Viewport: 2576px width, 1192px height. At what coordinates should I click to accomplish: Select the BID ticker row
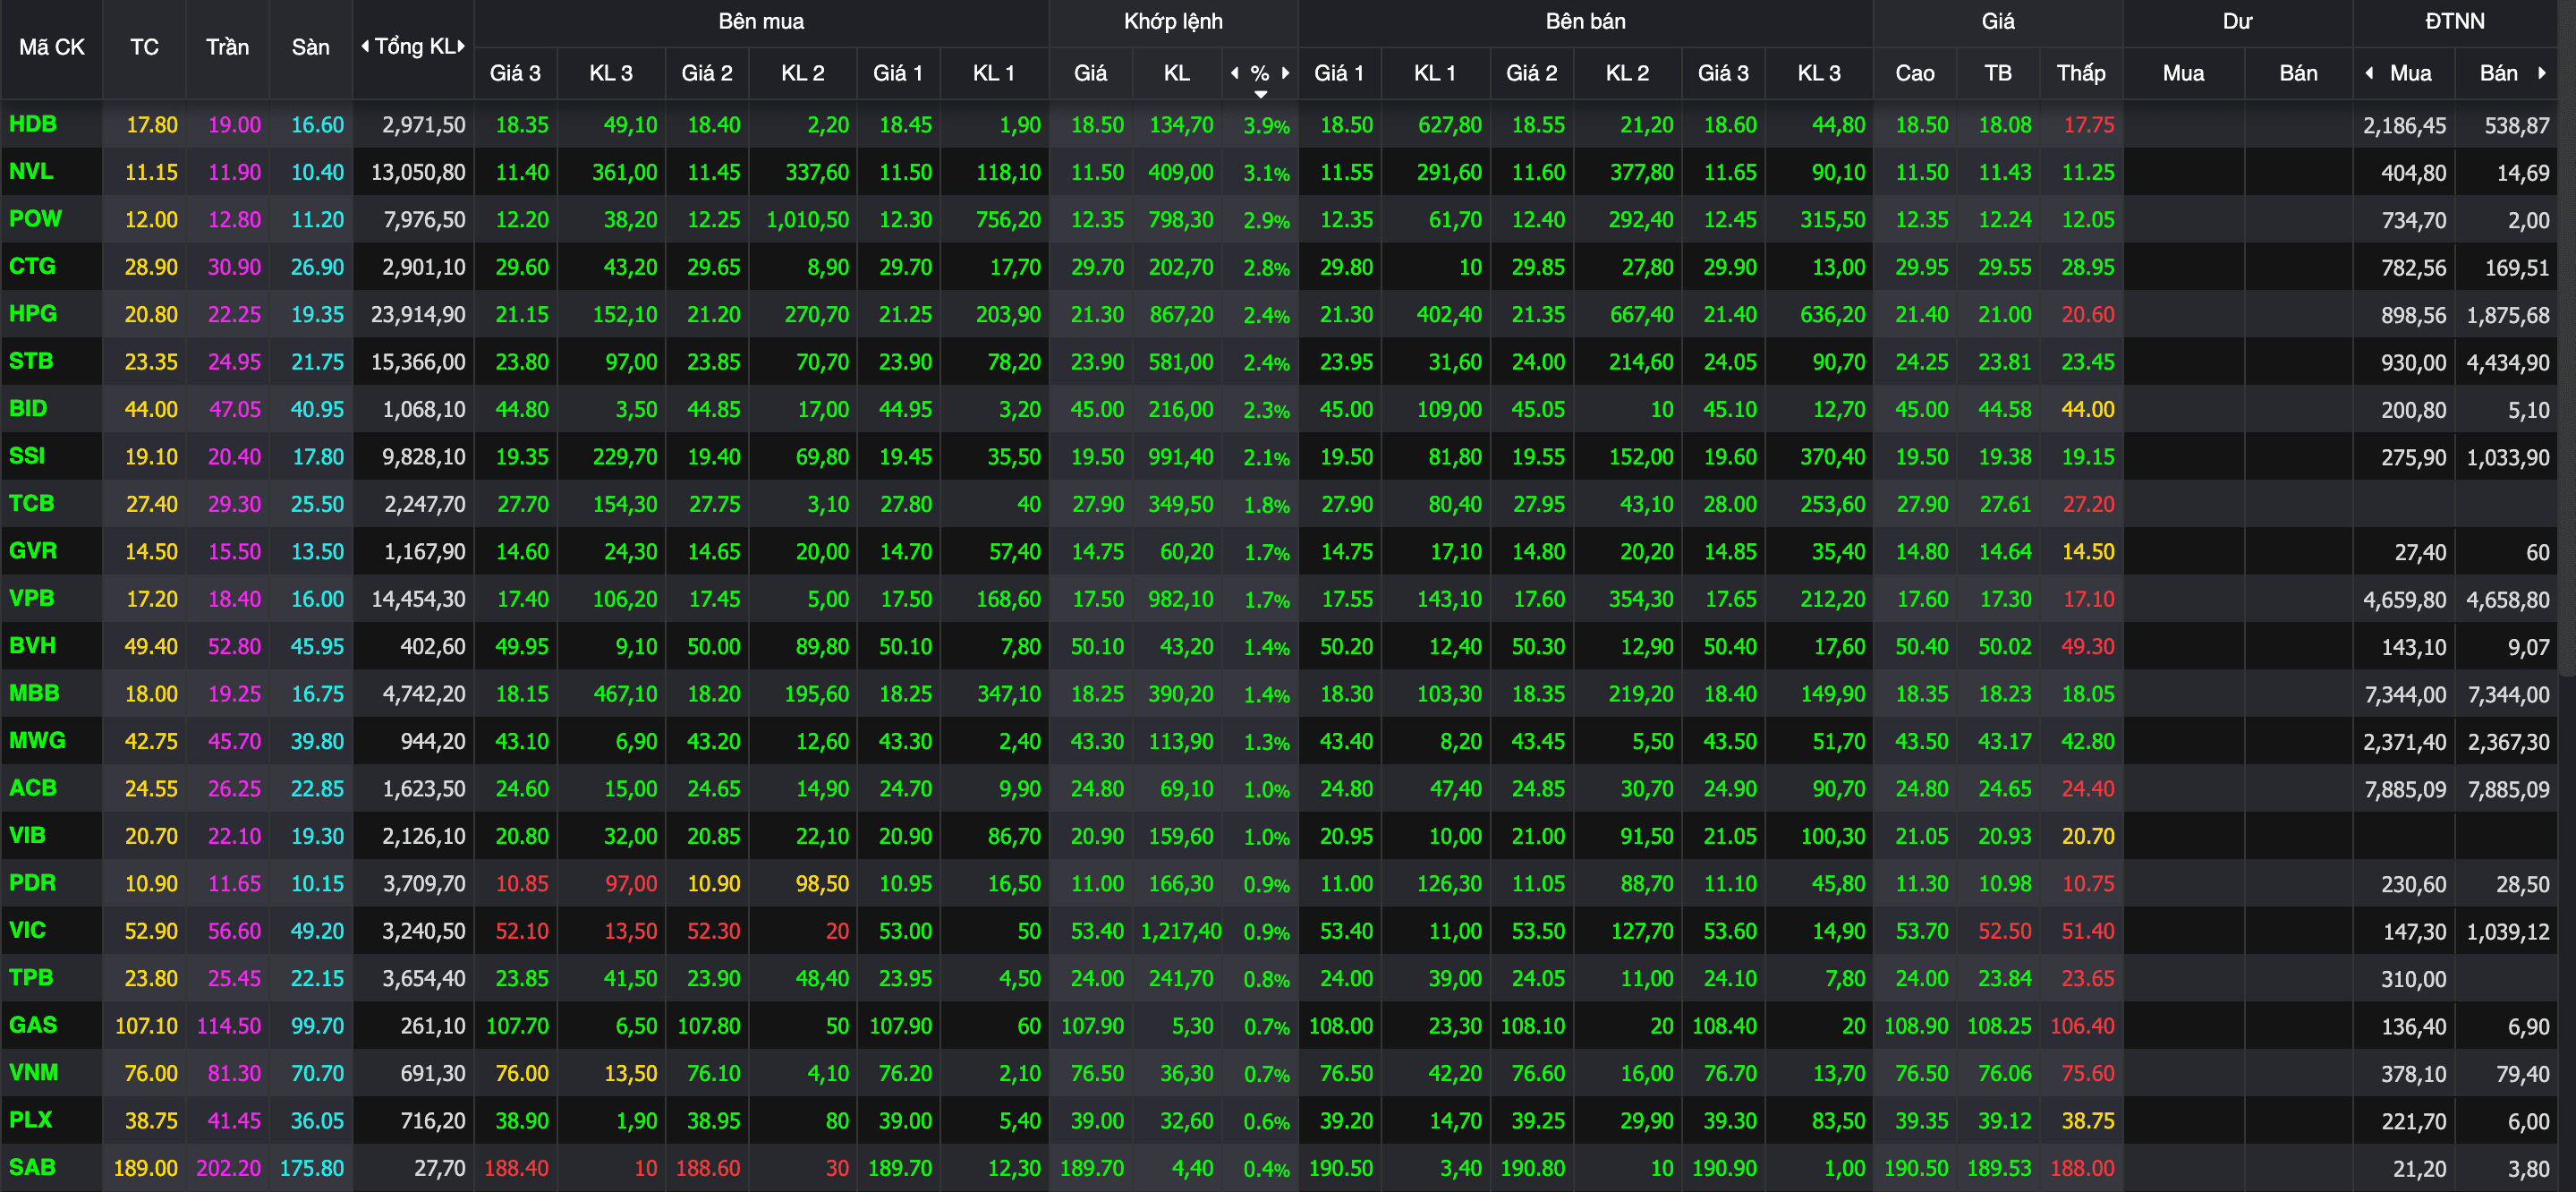pyautogui.click(x=28, y=408)
